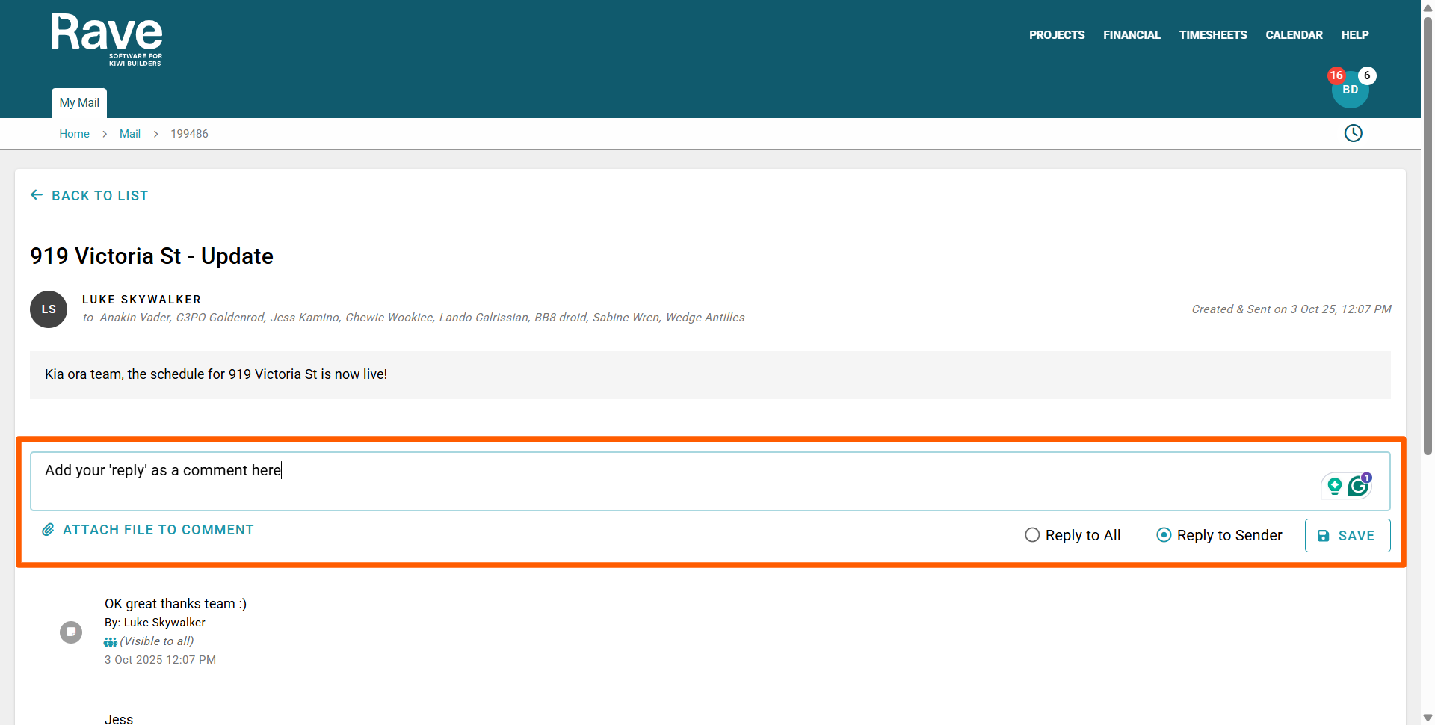Click the sender name Luke Skywalker
Image resolution: width=1435 pixels, height=725 pixels.
[142, 300]
